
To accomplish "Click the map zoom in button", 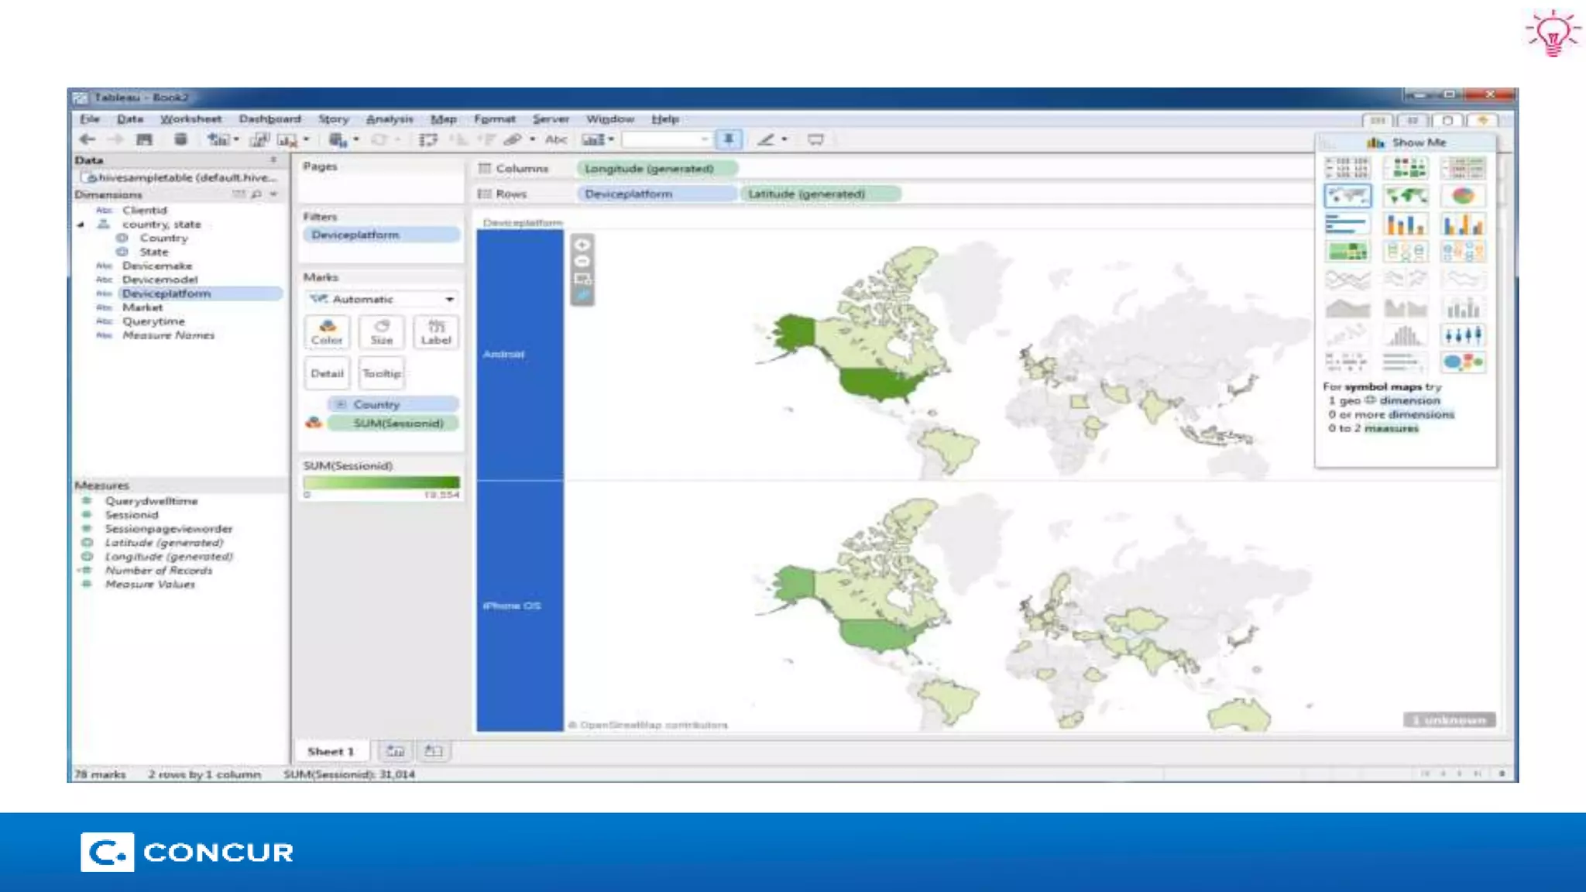I will pyautogui.click(x=582, y=245).
